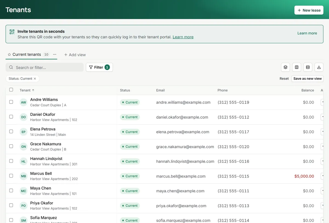
Task: Click the QR code icon in banner
Action: [x=12, y=32]
